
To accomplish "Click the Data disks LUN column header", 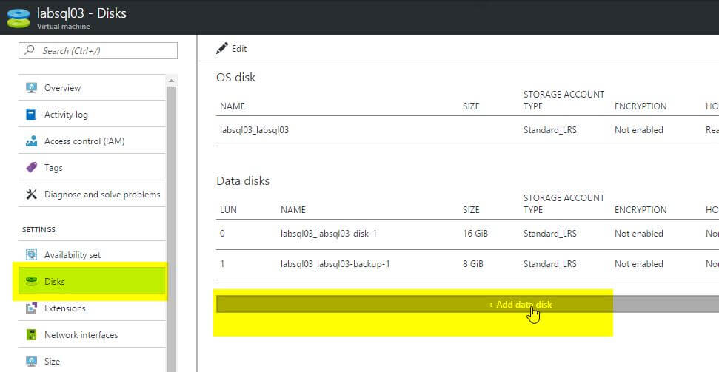I will (228, 210).
